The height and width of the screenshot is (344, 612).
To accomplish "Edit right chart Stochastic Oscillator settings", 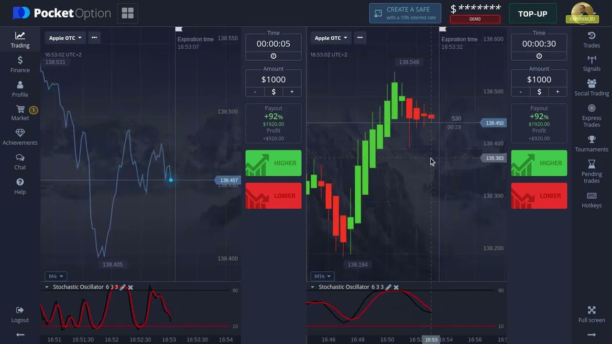I will click(x=388, y=287).
